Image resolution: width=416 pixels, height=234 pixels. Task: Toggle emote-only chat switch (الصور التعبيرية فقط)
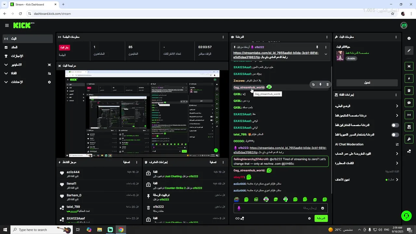coord(395,135)
